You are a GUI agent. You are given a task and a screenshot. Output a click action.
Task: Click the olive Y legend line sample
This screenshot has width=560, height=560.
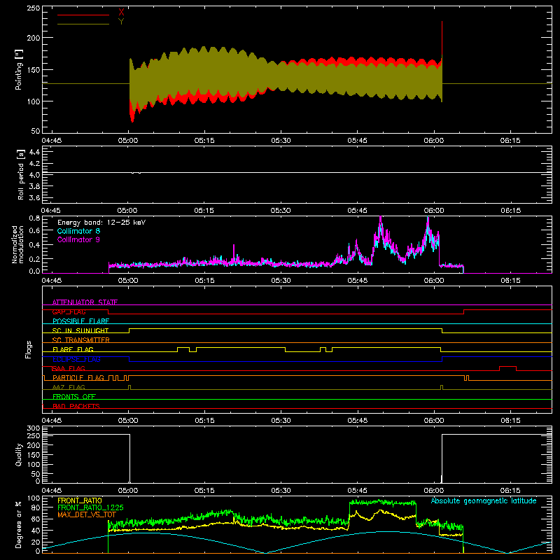click(x=83, y=24)
